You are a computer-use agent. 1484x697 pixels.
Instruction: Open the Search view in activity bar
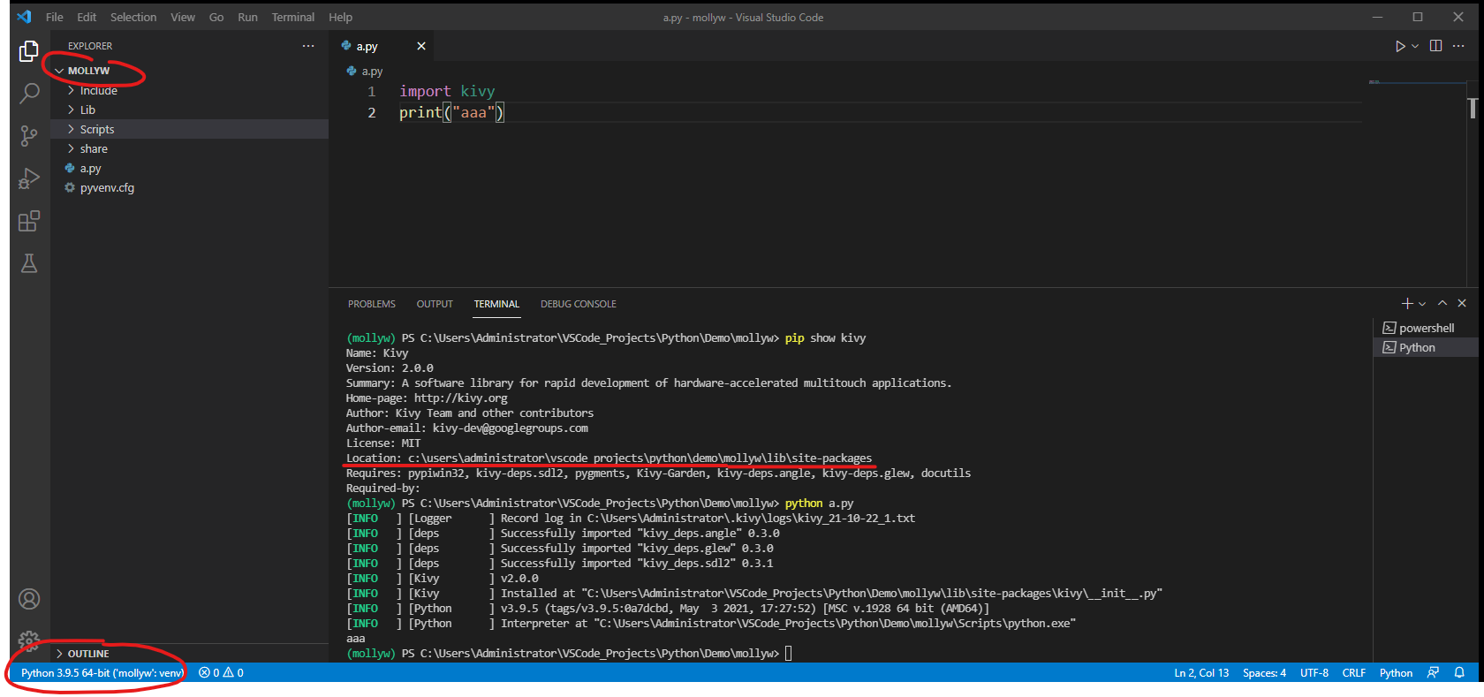(29, 93)
